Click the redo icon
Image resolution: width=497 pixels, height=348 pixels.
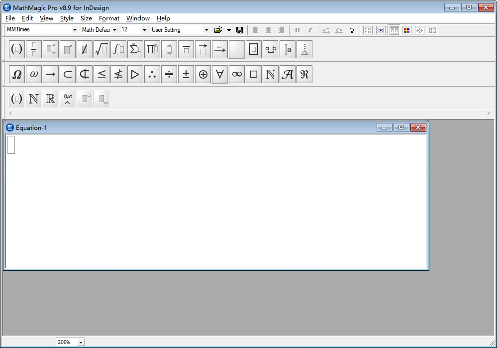pyautogui.click(x=339, y=30)
